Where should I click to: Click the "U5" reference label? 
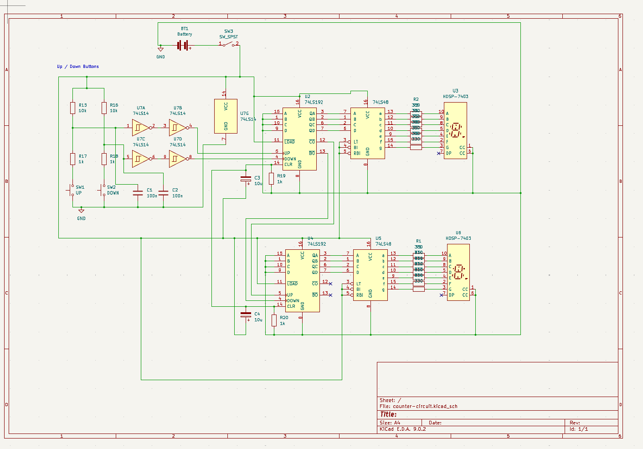point(378,238)
